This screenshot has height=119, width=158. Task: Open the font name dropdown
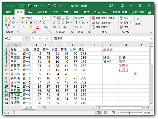[41, 18]
